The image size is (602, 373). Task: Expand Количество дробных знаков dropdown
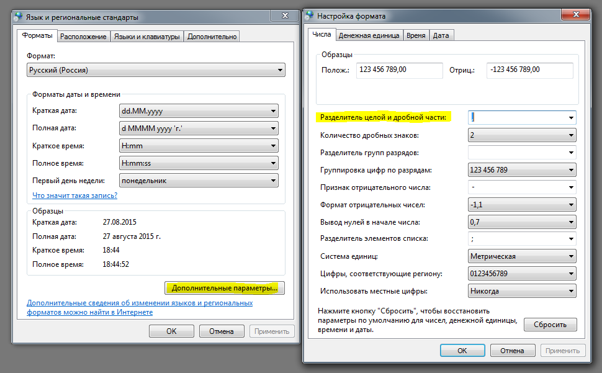point(521,135)
